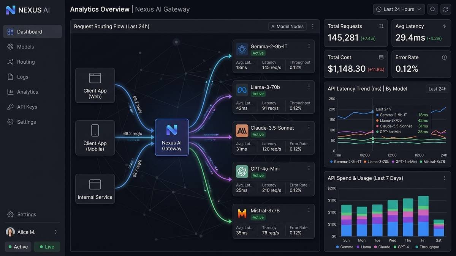Screen dimensions: 456x256
Task: Open Request Routing Flow options menu
Action: tap(313, 27)
